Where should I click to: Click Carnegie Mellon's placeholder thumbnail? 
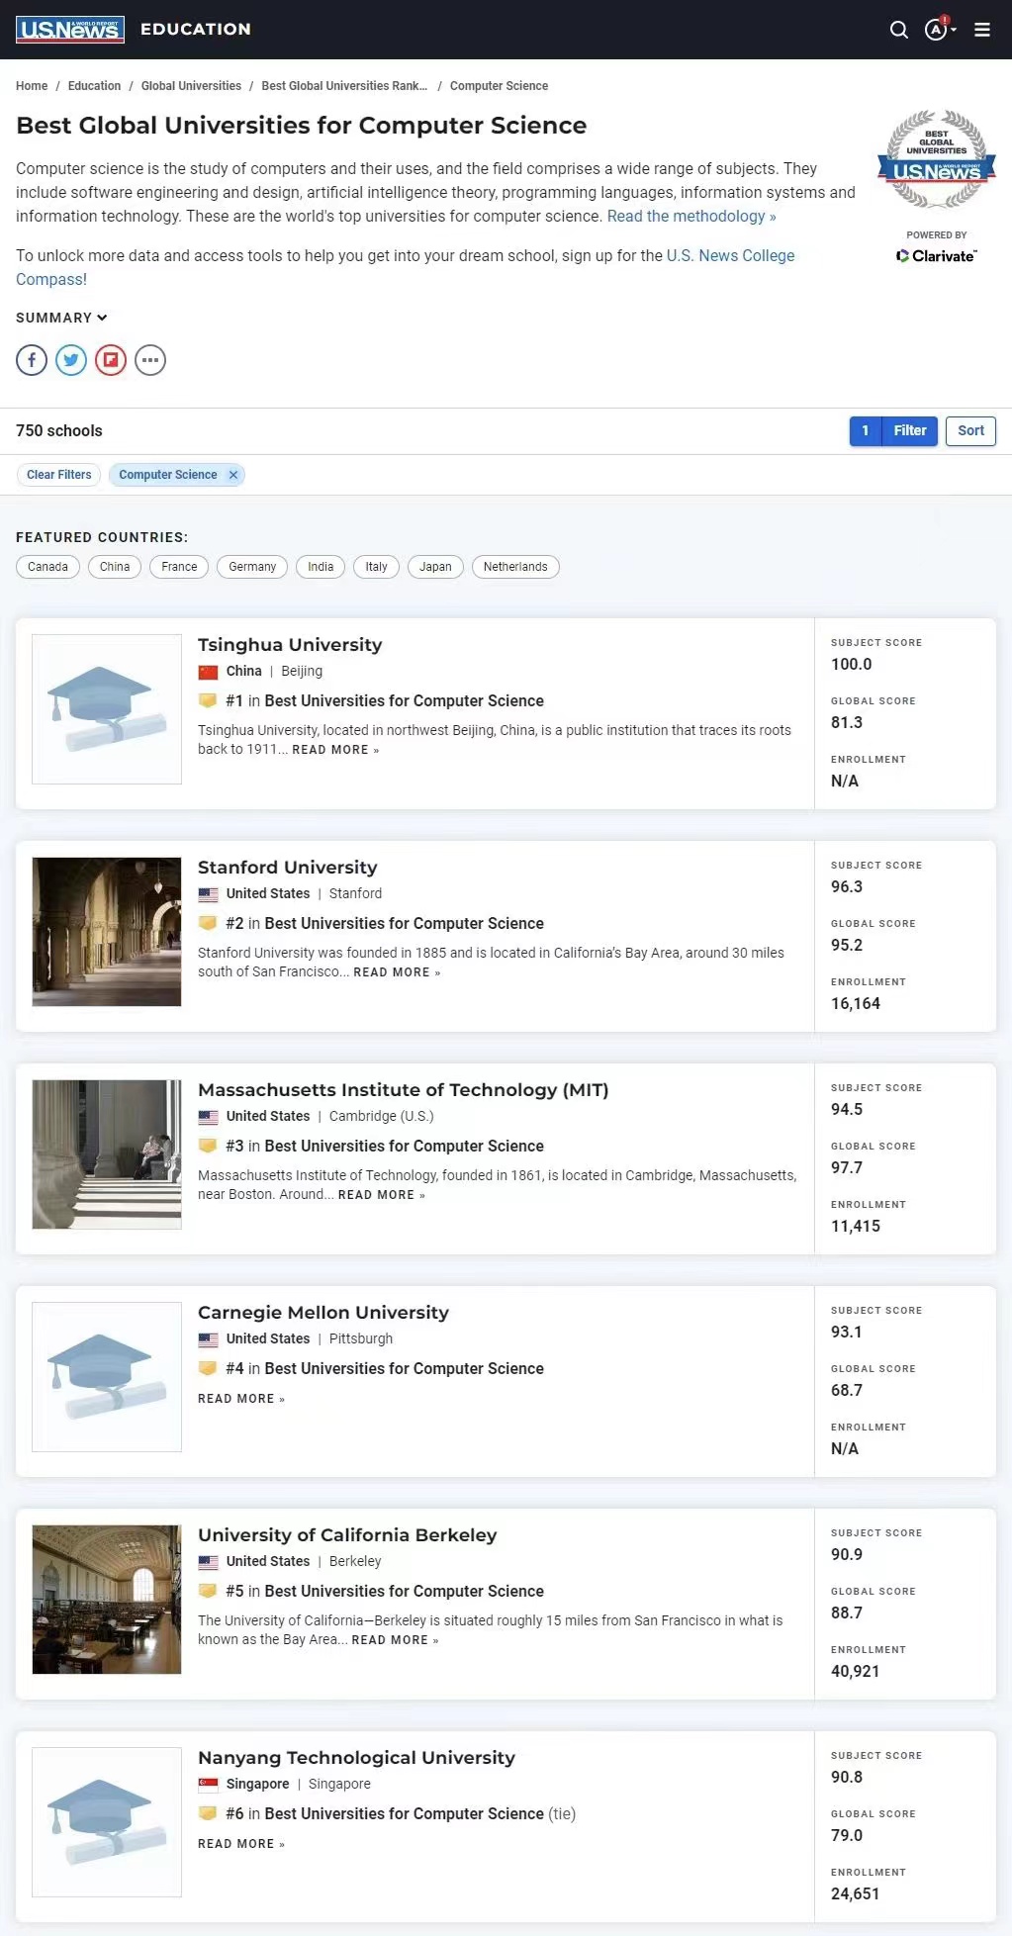pyautogui.click(x=107, y=1377)
